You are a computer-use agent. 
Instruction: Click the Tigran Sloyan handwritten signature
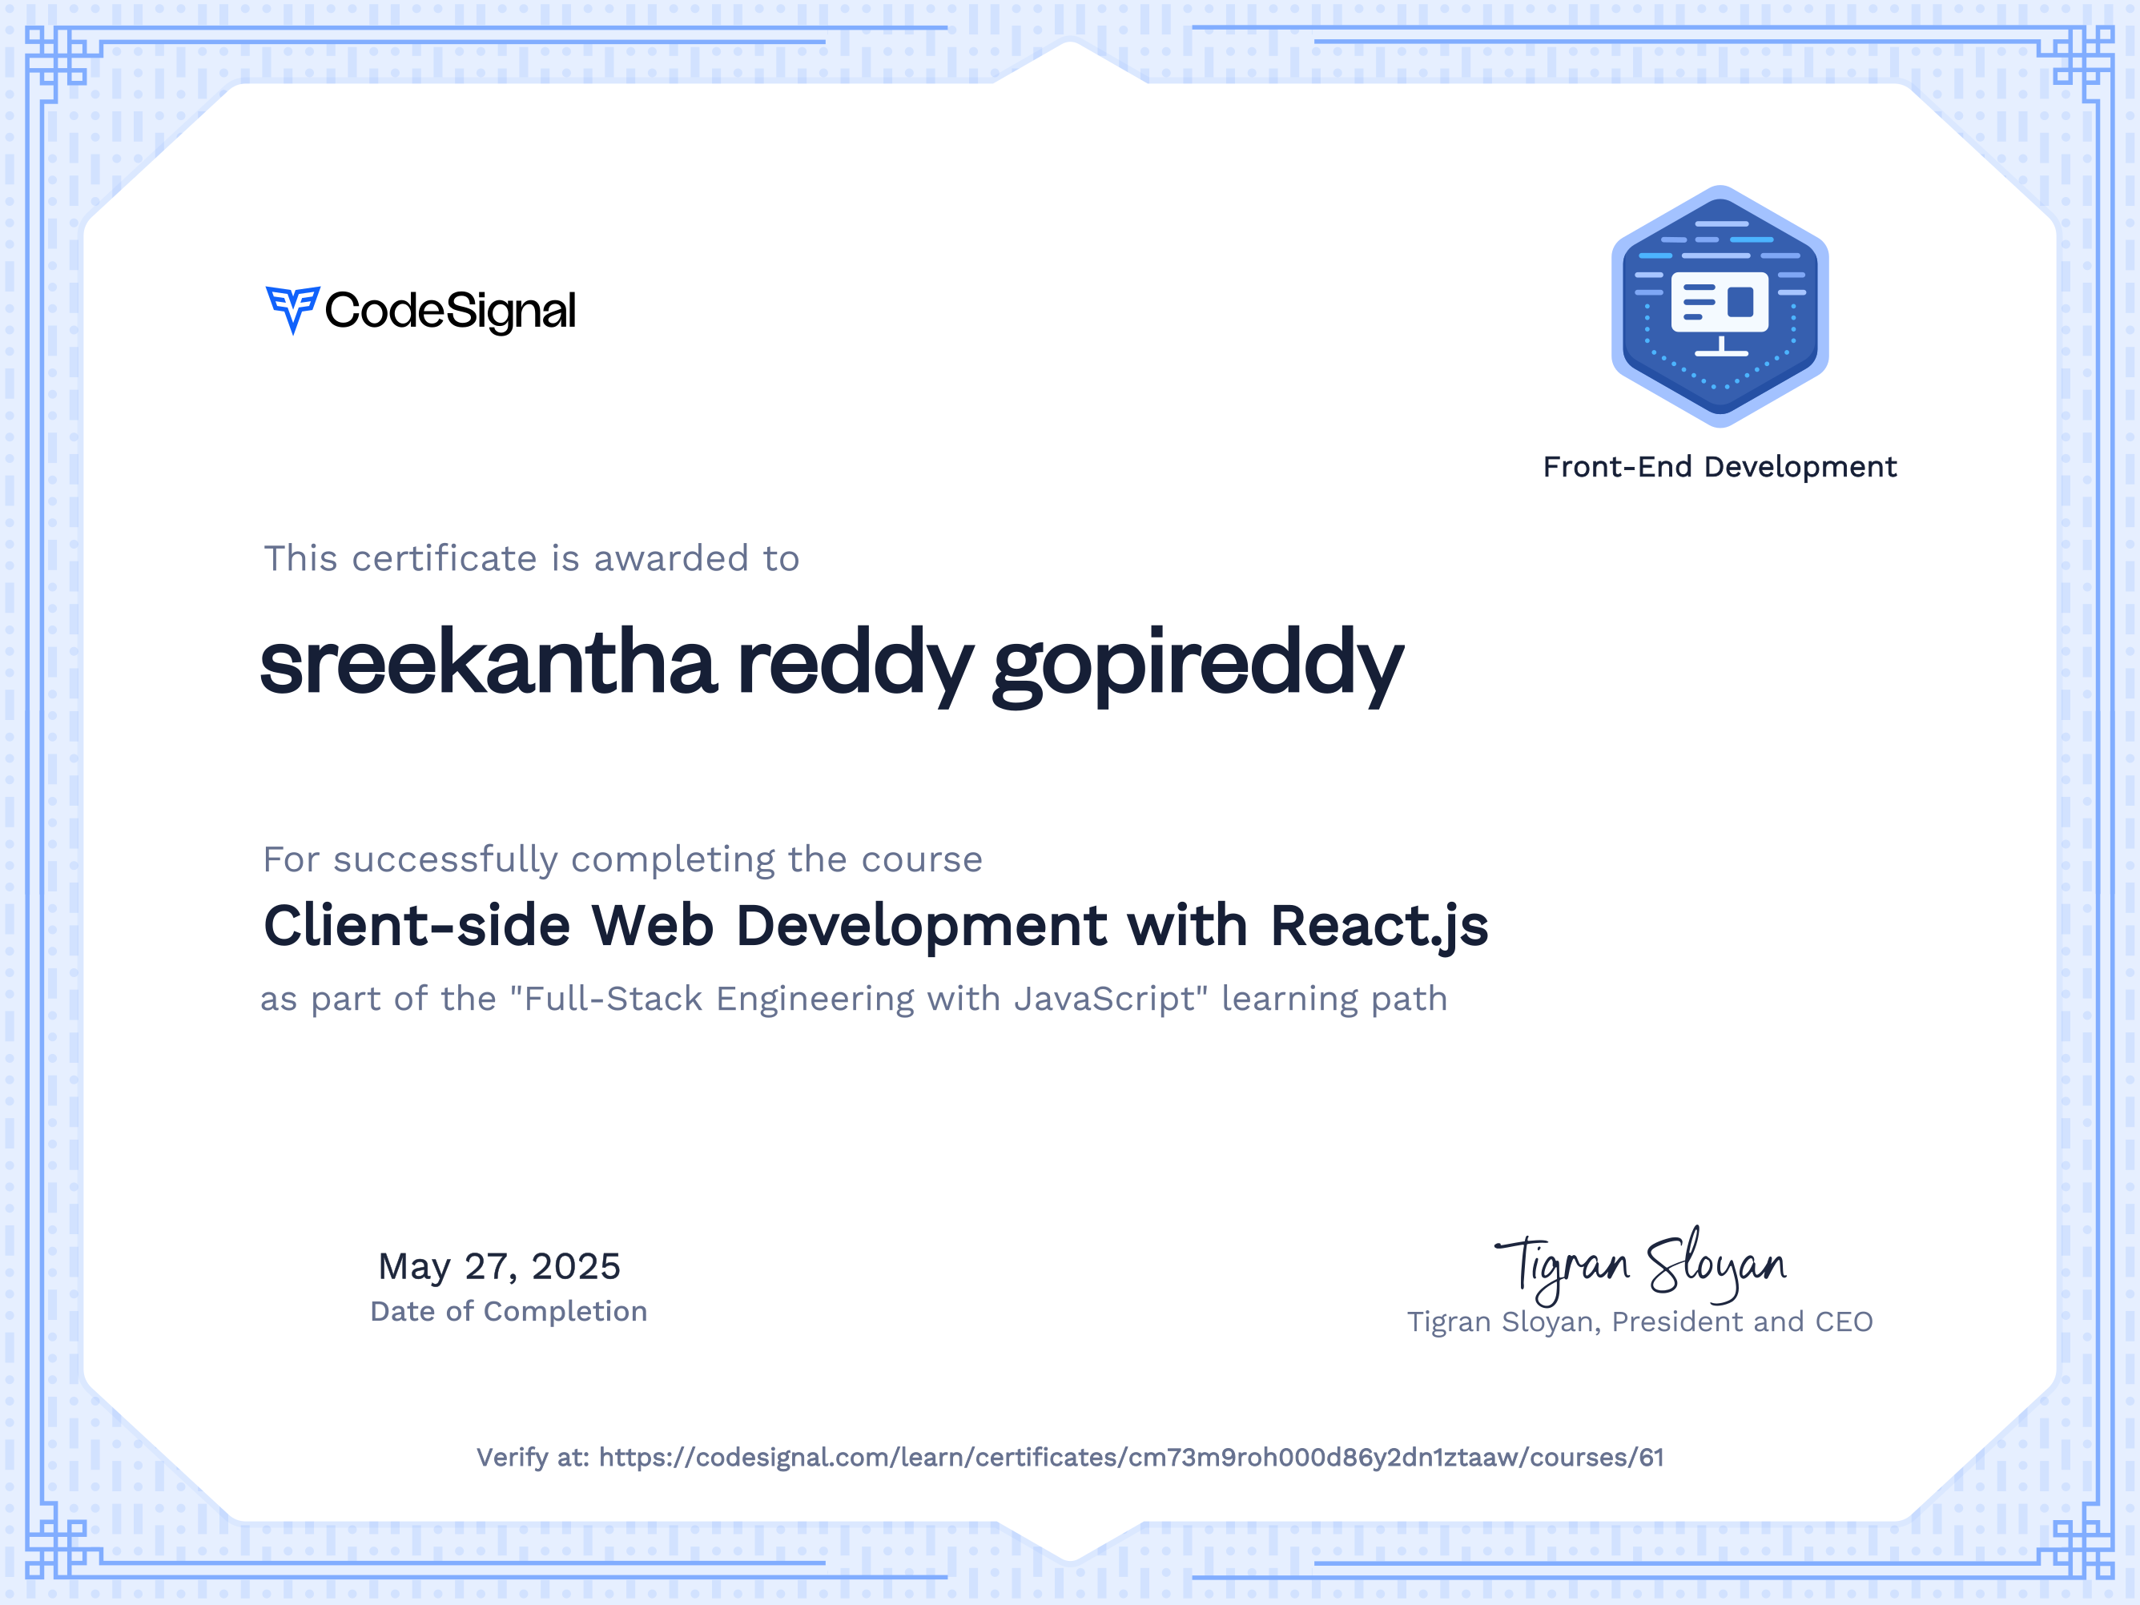coord(1639,1265)
